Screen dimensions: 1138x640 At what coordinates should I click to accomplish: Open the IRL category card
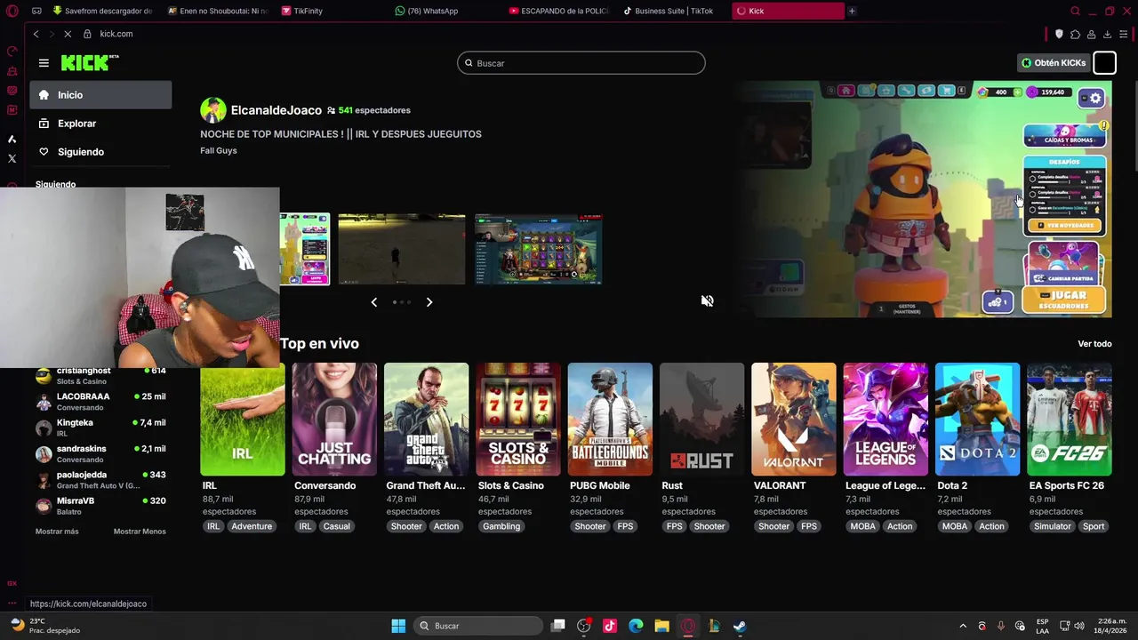(x=243, y=420)
